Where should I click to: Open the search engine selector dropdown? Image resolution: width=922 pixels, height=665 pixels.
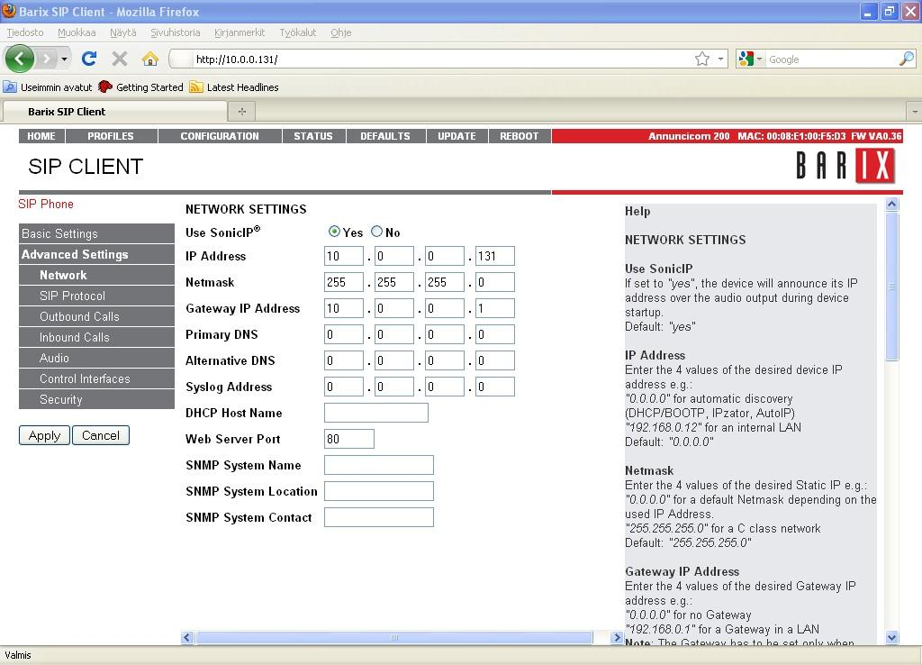pos(759,59)
